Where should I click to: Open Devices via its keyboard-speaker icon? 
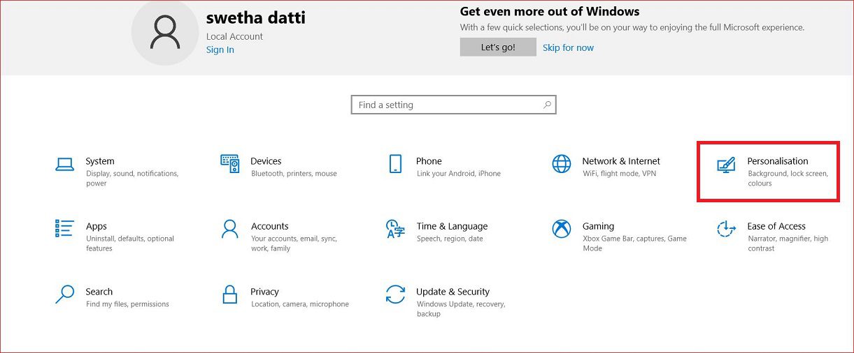pos(229,164)
